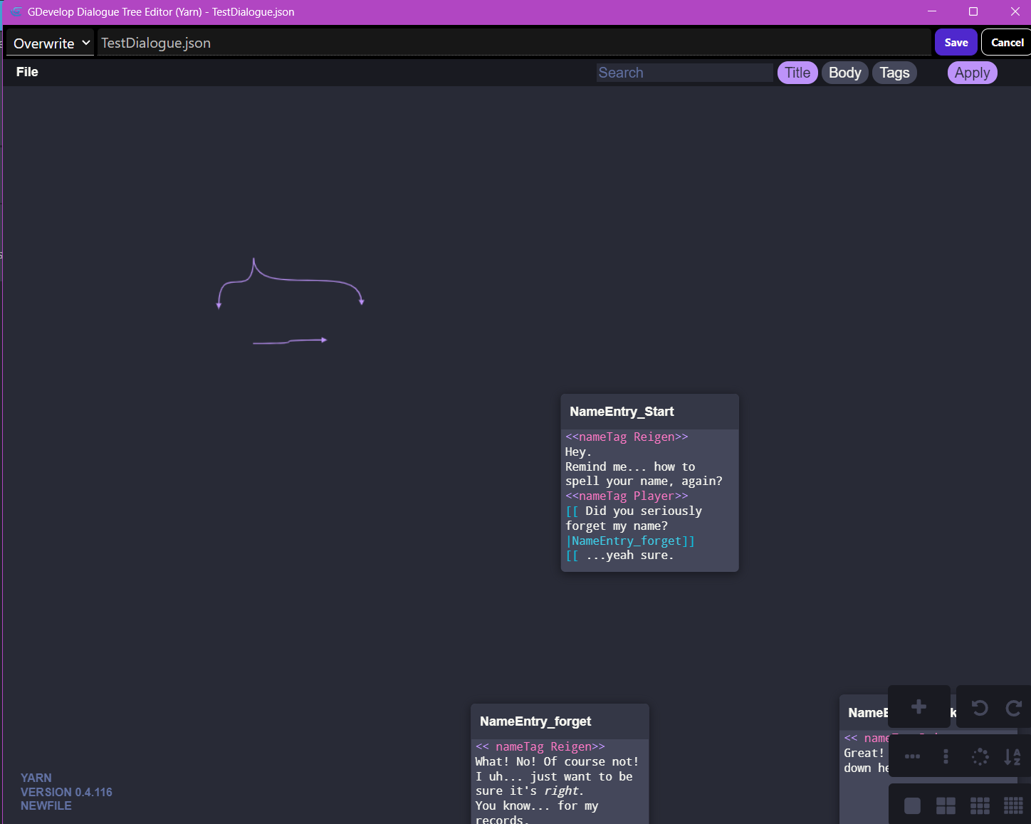Apply the current search filters
This screenshot has width=1031, height=824.
(972, 72)
